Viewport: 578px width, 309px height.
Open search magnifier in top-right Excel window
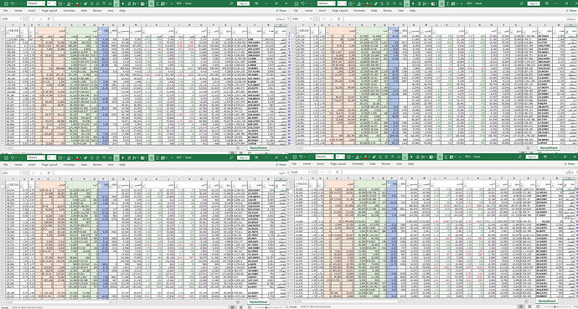[x=522, y=3]
